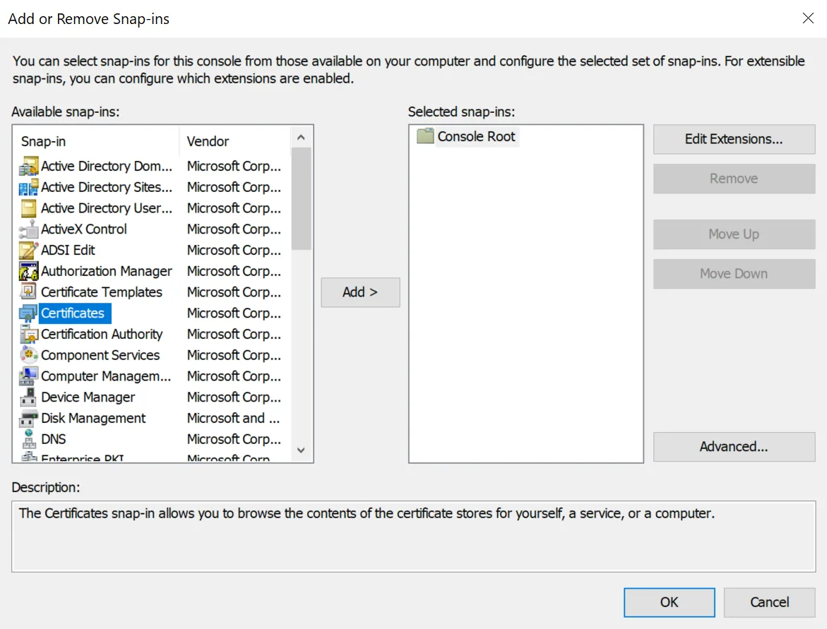Click the DNS snap-in icon
Image resolution: width=827 pixels, height=629 pixels.
pos(28,439)
